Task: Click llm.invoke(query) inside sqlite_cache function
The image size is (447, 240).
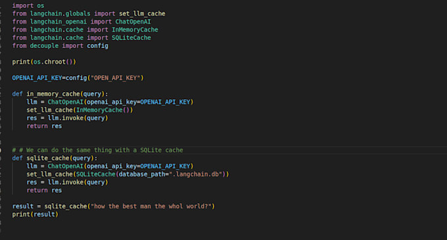Action: click(x=78, y=182)
